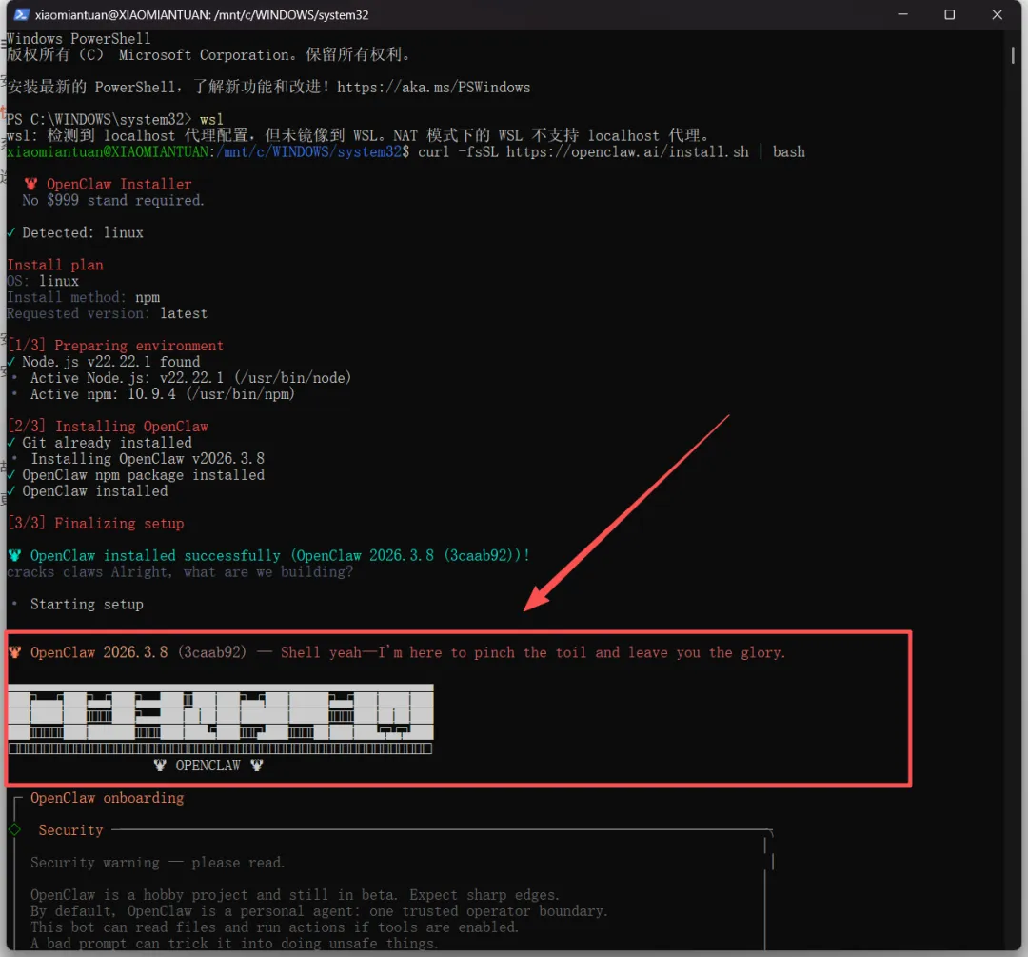The height and width of the screenshot is (957, 1028).
Task: Minimize the terminal window
Action: [x=902, y=14]
